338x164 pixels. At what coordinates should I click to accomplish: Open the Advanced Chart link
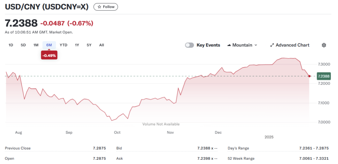pos(292,45)
